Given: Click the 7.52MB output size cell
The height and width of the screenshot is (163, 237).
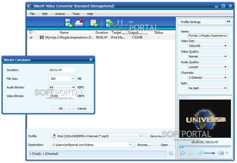Looking at the screenshot, I should coord(137,37).
